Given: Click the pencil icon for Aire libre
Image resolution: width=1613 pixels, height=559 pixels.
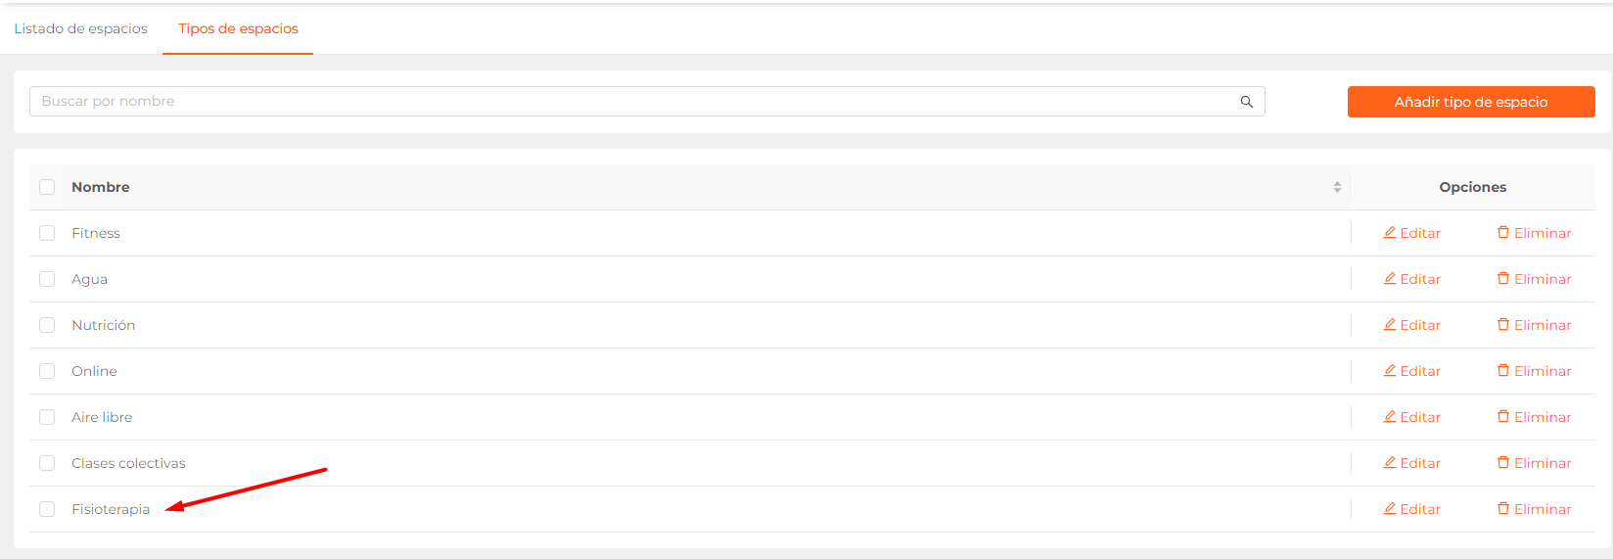Looking at the screenshot, I should pos(1390,416).
